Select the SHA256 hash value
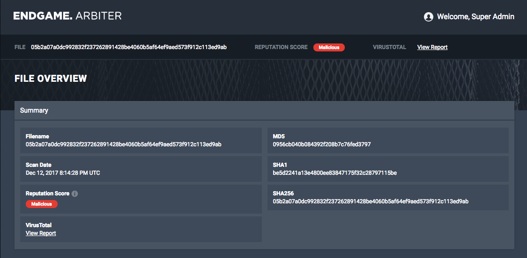This screenshot has height=258, width=527. tap(371, 201)
